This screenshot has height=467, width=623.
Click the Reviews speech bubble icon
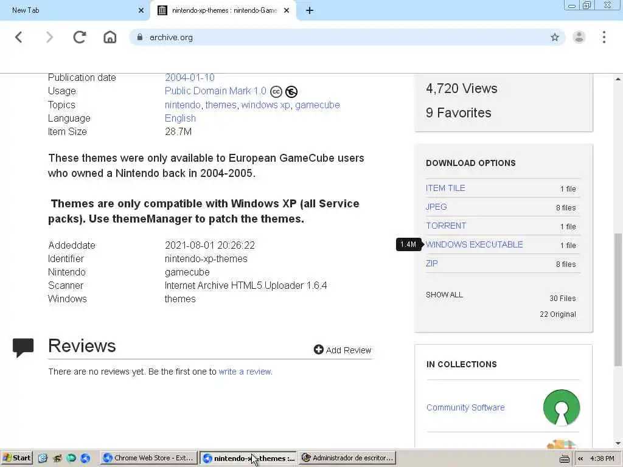point(23,348)
